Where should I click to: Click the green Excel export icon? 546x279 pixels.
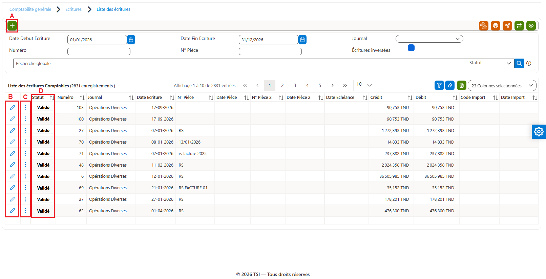462,85
